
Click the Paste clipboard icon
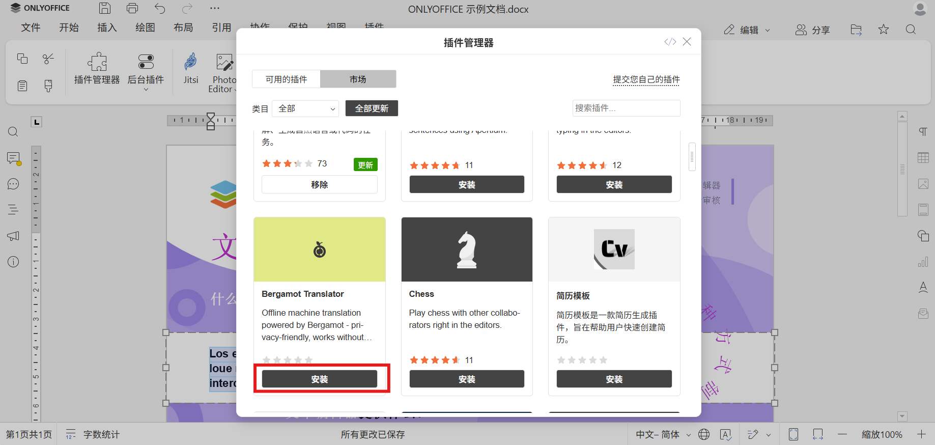[x=22, y=86]
